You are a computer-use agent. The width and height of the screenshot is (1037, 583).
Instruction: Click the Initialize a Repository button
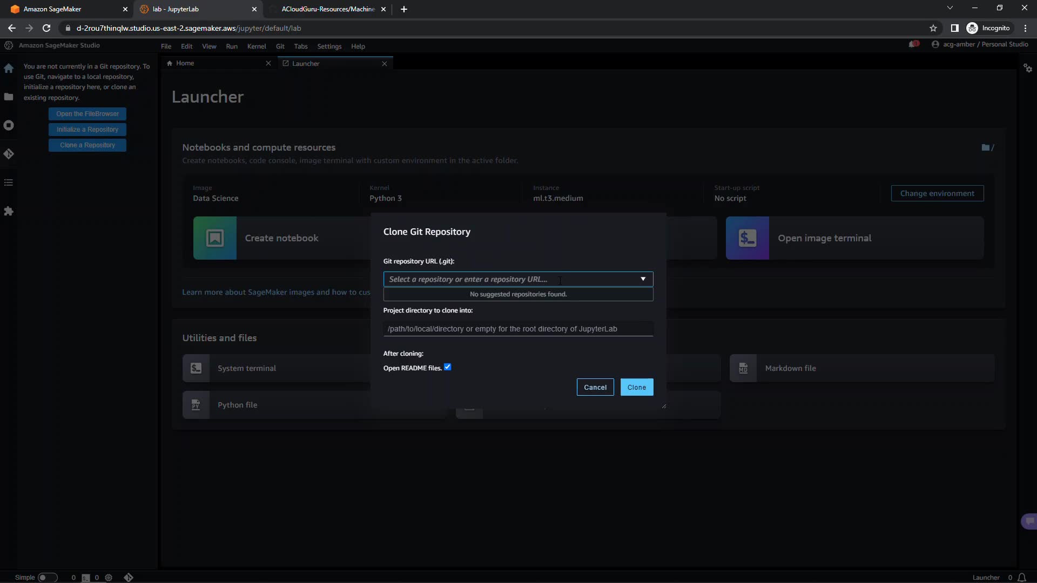[87, 130]
